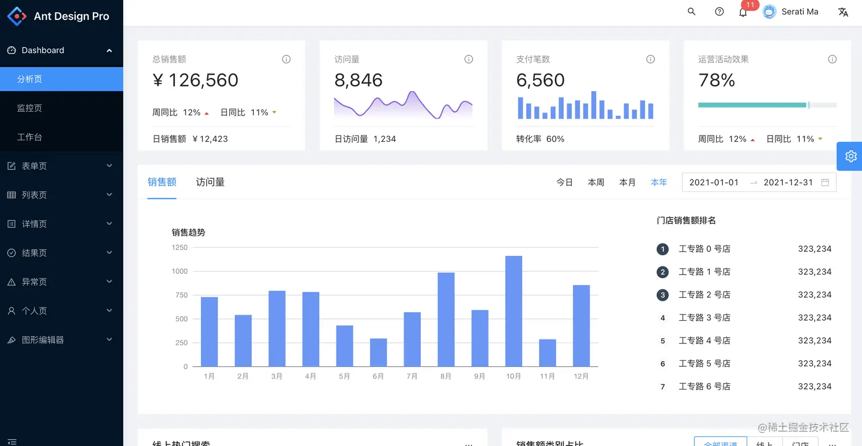Click the language translate icon

point(843,12)
